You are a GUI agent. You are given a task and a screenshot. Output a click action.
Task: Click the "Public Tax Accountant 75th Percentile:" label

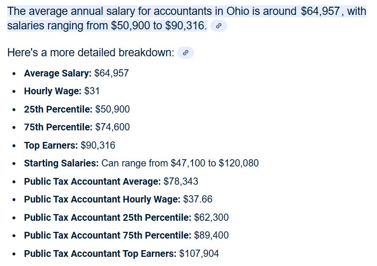108,235
